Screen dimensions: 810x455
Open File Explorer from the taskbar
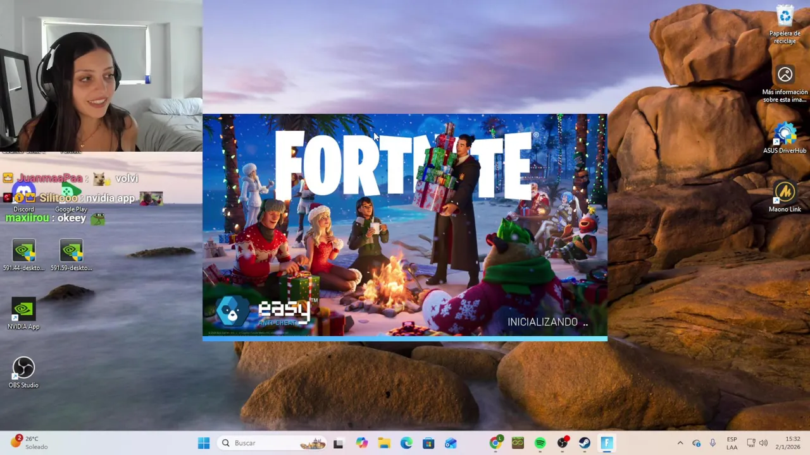384,443
